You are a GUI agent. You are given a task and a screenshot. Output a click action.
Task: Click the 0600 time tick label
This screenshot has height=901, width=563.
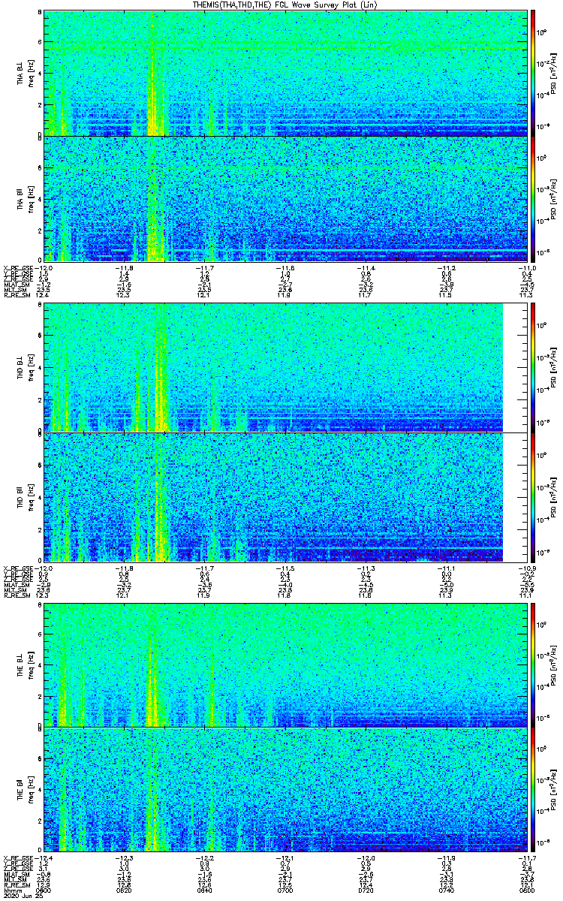[x=44, y=890]
